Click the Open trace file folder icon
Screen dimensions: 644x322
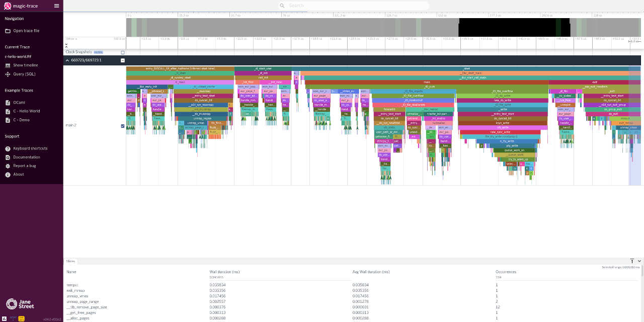[8, 31]
